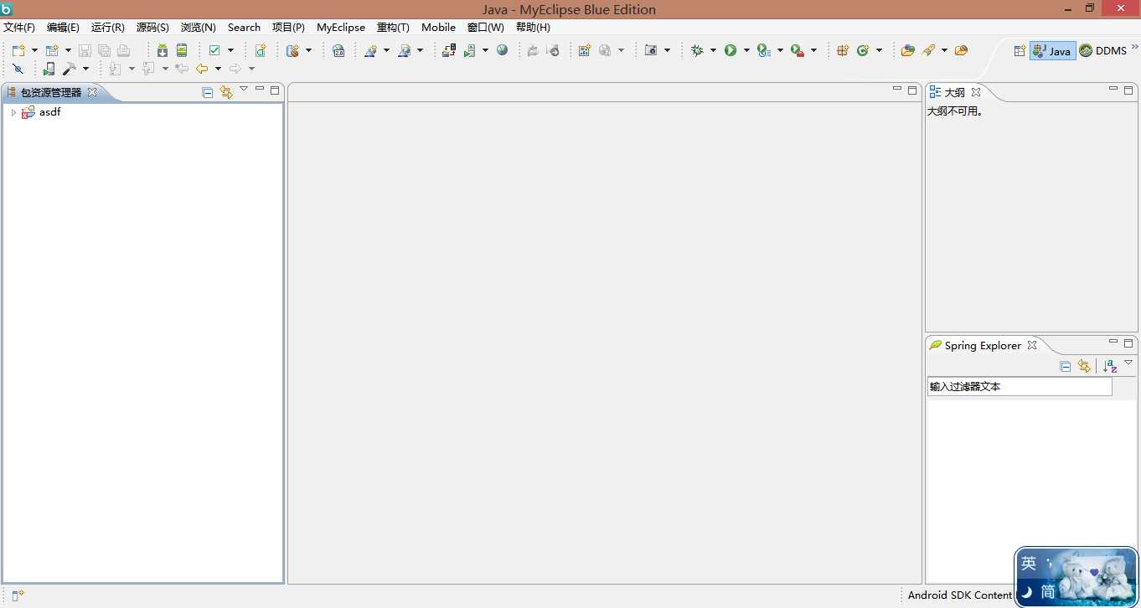Click the Open Type folder icon
The image size is (1141, 608).
point(907,50)
